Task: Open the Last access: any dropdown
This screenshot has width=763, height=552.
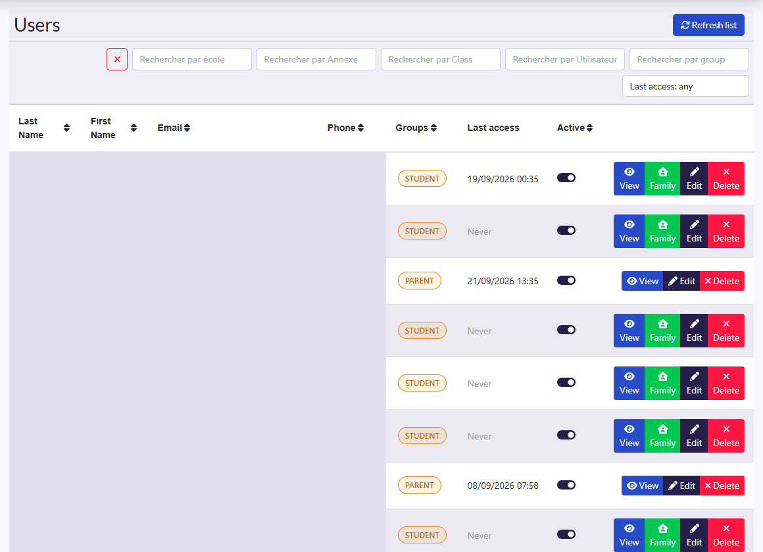Action: pyautogui.click(x=685, y=86)
